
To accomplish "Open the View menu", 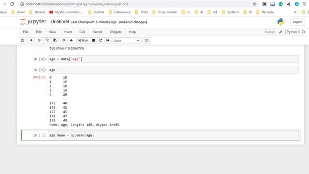I will pos(53,32).
